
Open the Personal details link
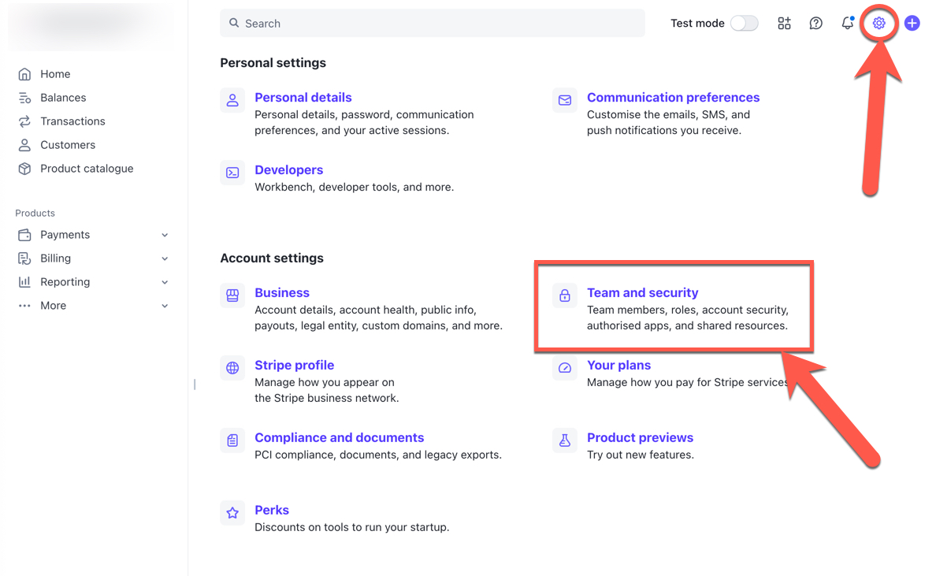303,97
